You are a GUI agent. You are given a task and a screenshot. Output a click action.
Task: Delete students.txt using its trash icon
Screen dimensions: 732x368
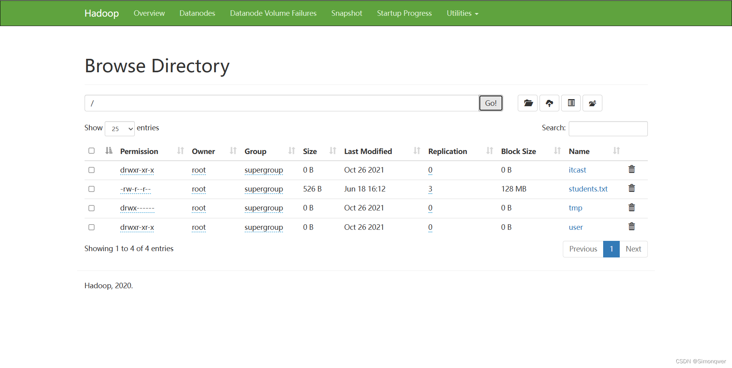point(632,188)
